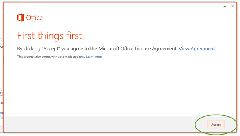Click the Office wordmark text
Image resolution: width=240 pixels, height=136 pixels.
click(x=34, y=18)
